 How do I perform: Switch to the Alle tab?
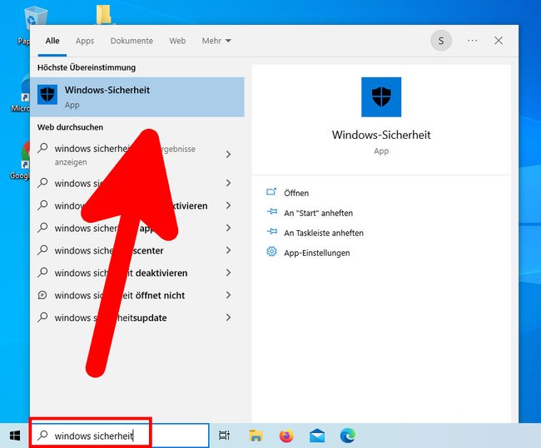click(52, 41)
